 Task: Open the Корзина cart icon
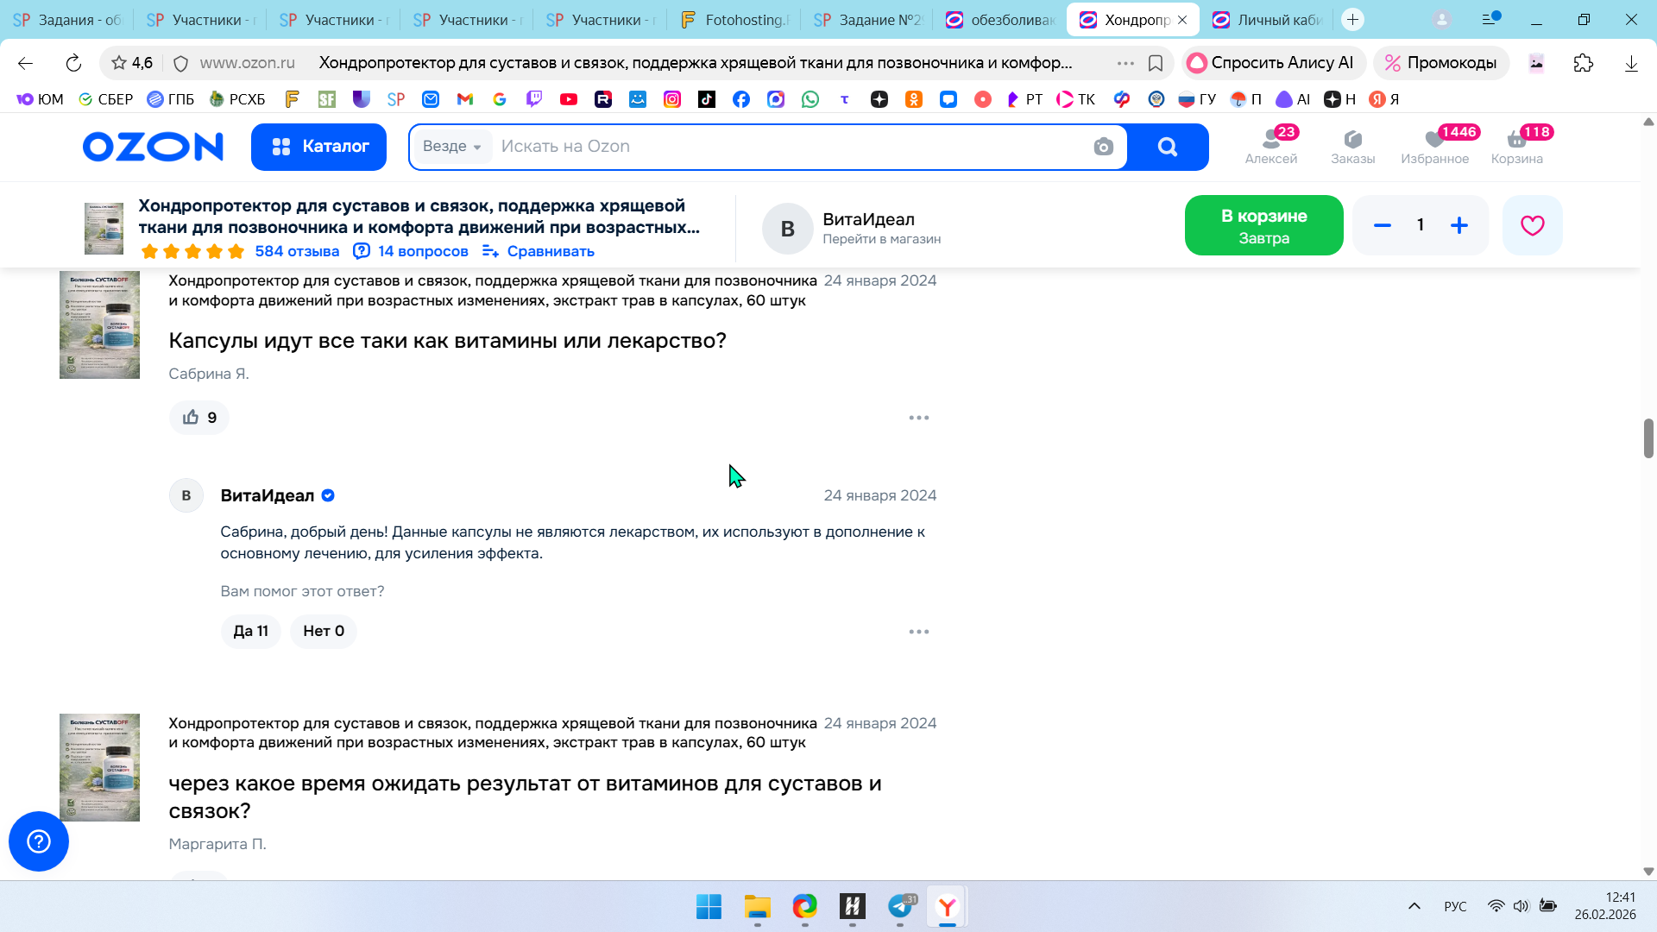pyautogui.click(x=1516, y=146)
